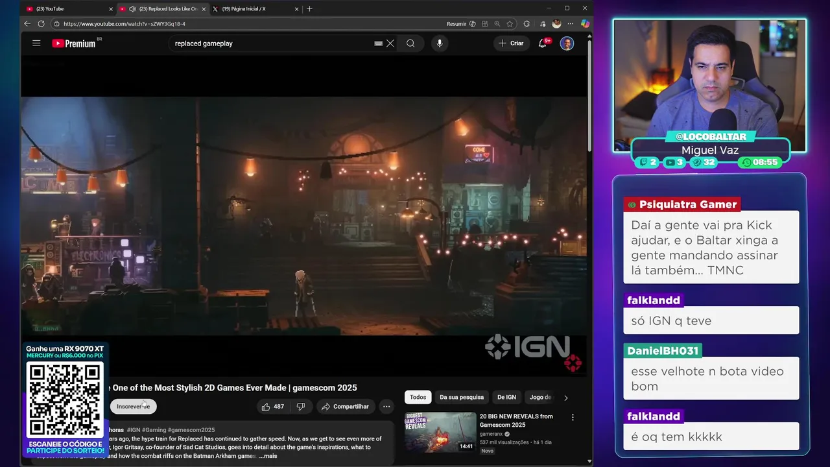This screenshot has height=467, width=830.
Task: Select the 'Da sua pesquisa' filter chip
Action: click(462, 397)
